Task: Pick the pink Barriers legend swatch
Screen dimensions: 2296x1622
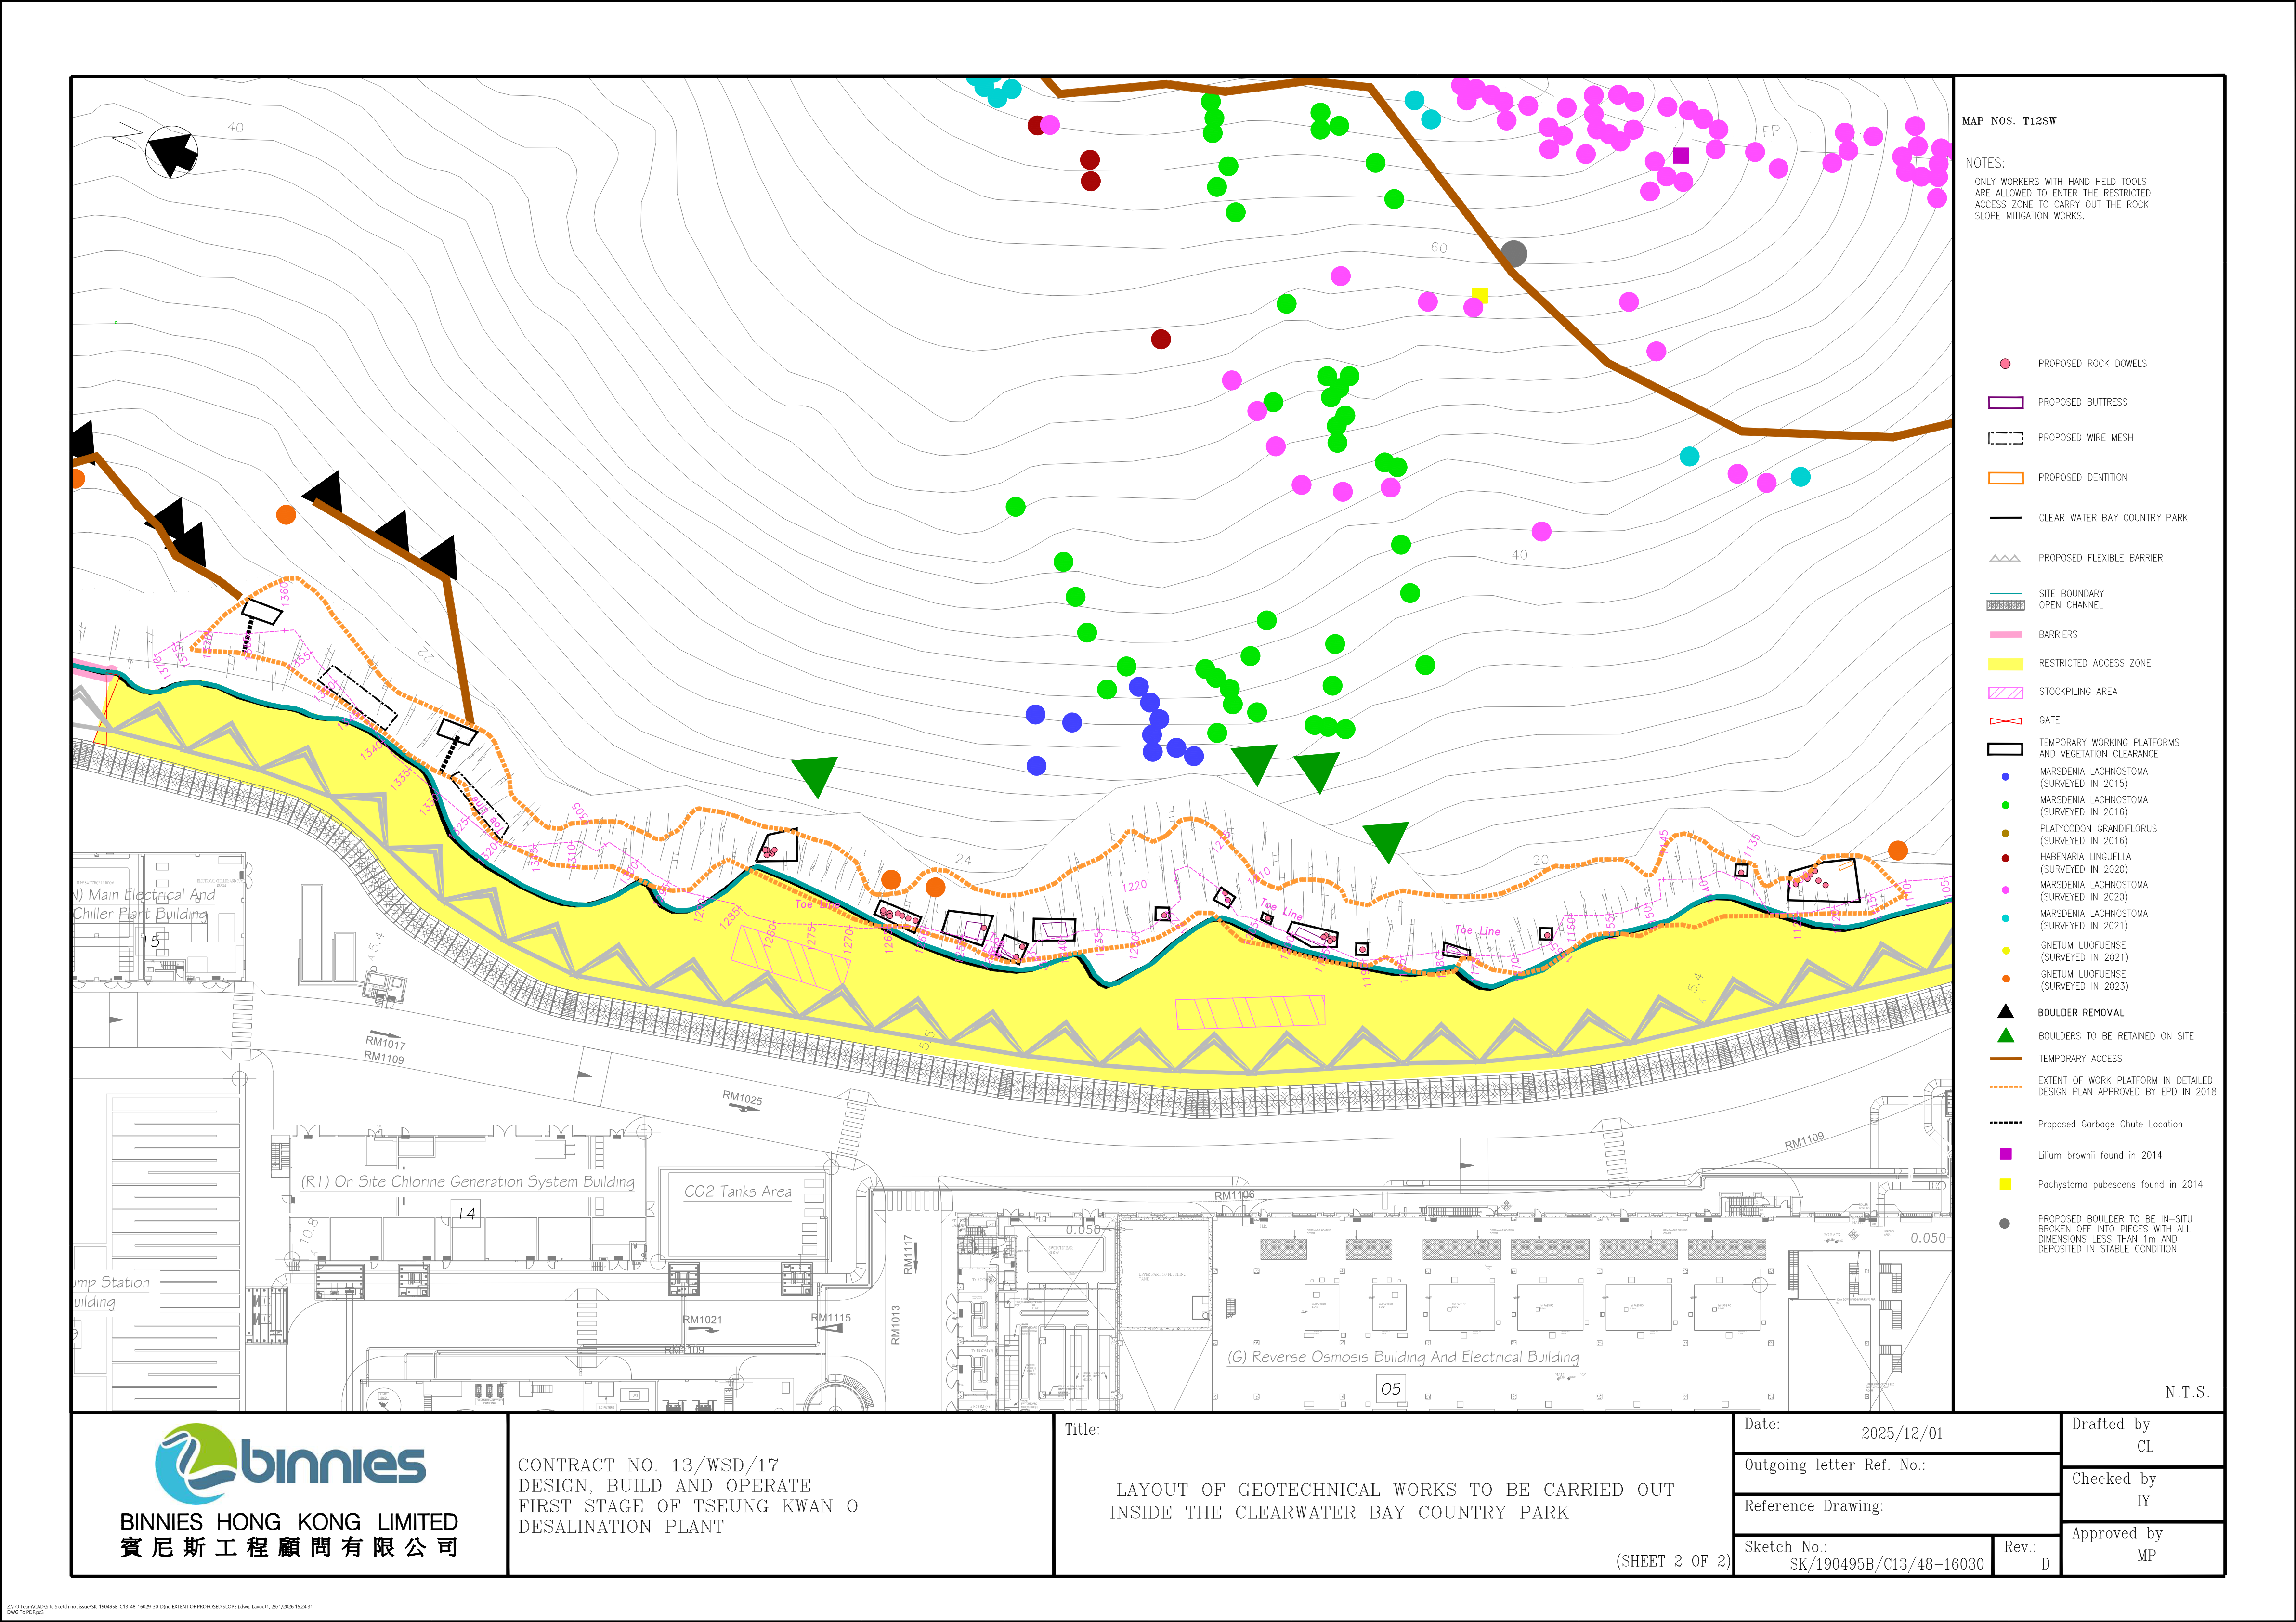Action: [2005, 635]
